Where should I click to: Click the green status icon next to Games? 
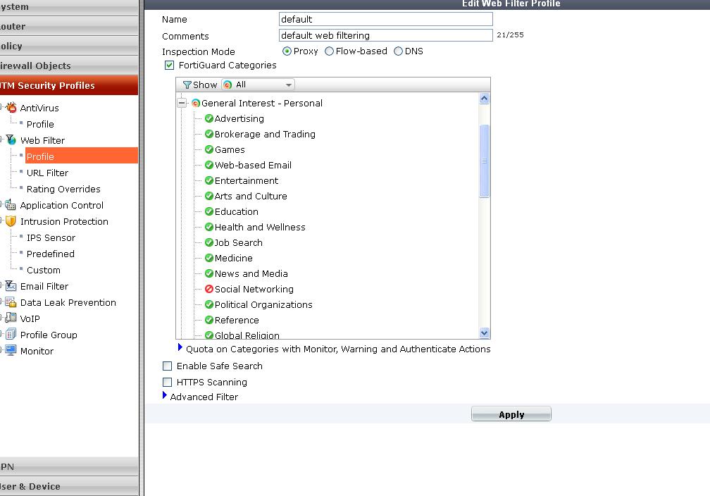[x=208, y=149]
